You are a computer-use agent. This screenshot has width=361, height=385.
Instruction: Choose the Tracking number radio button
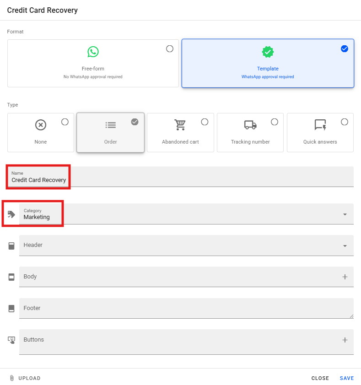[275, 122]
